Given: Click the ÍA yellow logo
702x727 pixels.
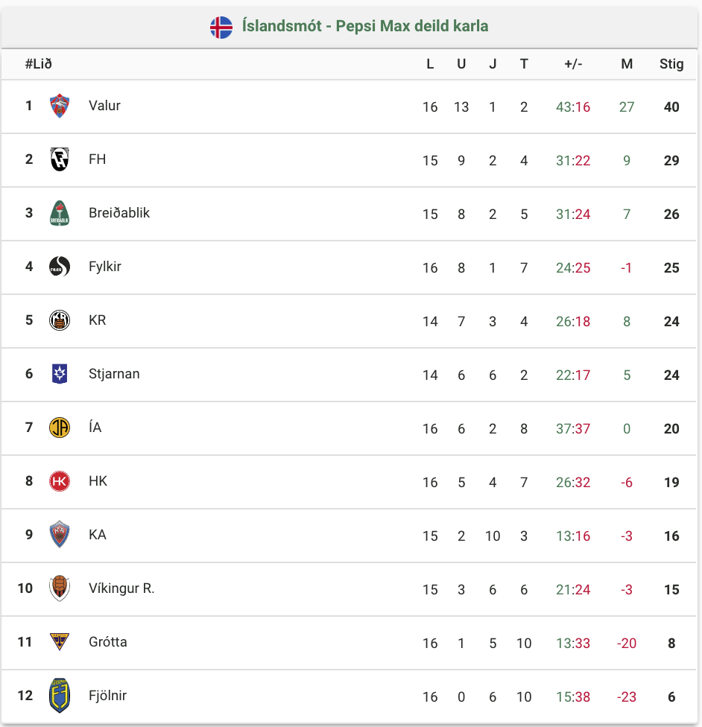Looking at the screenshot, I should click(x=60, y=428).
